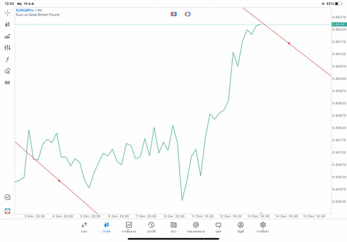Select the lower red trendline anchor point
347x242 pixels.
59,181
